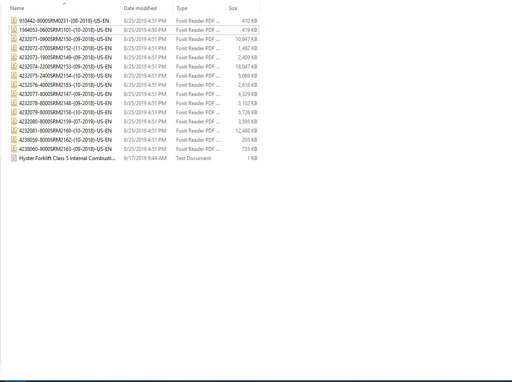Click the 10,647 KB size value
Screen dimensions: 512x382
[246, 39]
